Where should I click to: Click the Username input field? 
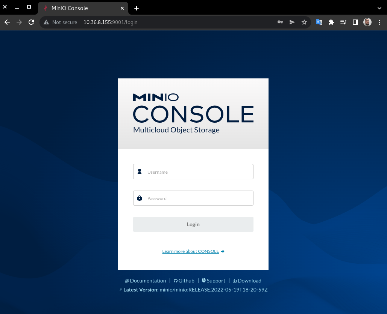199,172
